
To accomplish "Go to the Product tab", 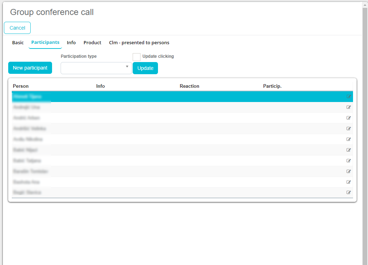I will click(92, 43).
